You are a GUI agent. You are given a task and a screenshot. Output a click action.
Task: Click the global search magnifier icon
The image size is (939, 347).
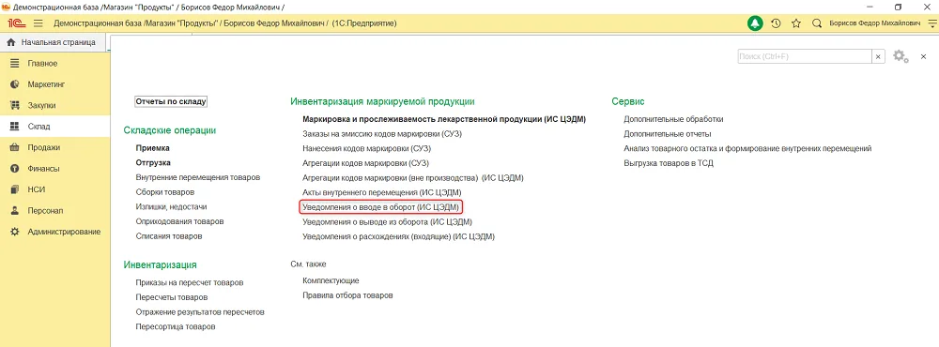tap(816, 23)
